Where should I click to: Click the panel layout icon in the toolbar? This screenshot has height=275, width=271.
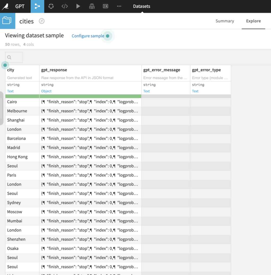105,6
